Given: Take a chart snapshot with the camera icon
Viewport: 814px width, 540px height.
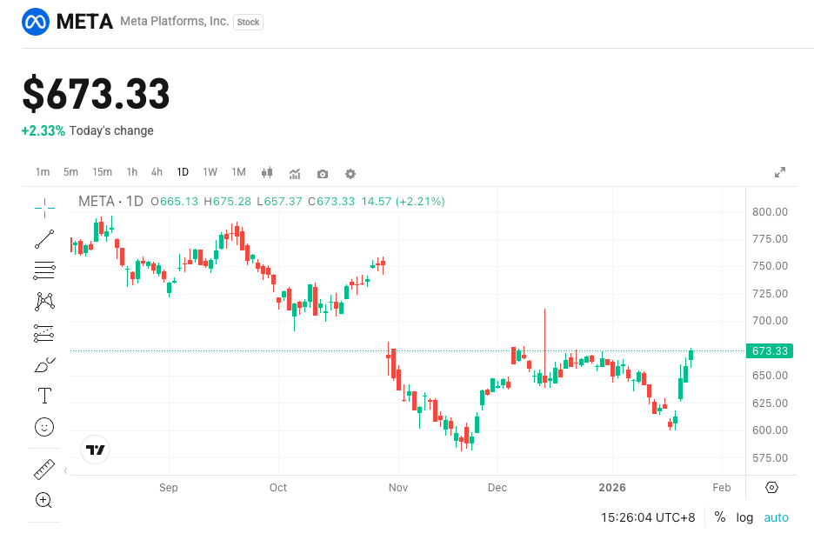Looking at the screenshot, I should [322, 174].
